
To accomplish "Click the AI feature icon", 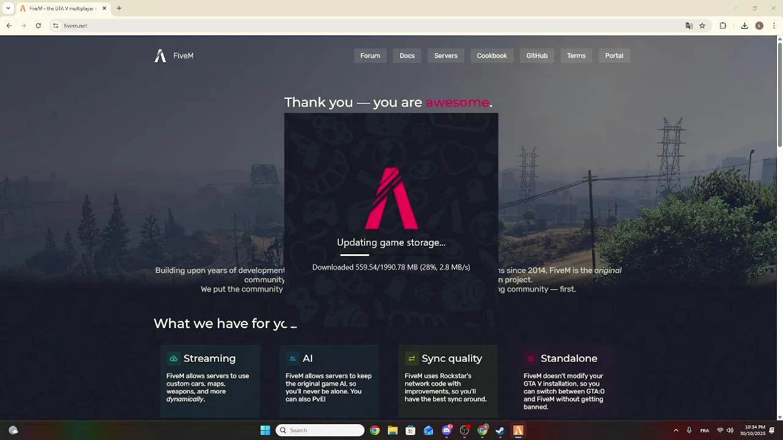I will (x=292, y=359).
